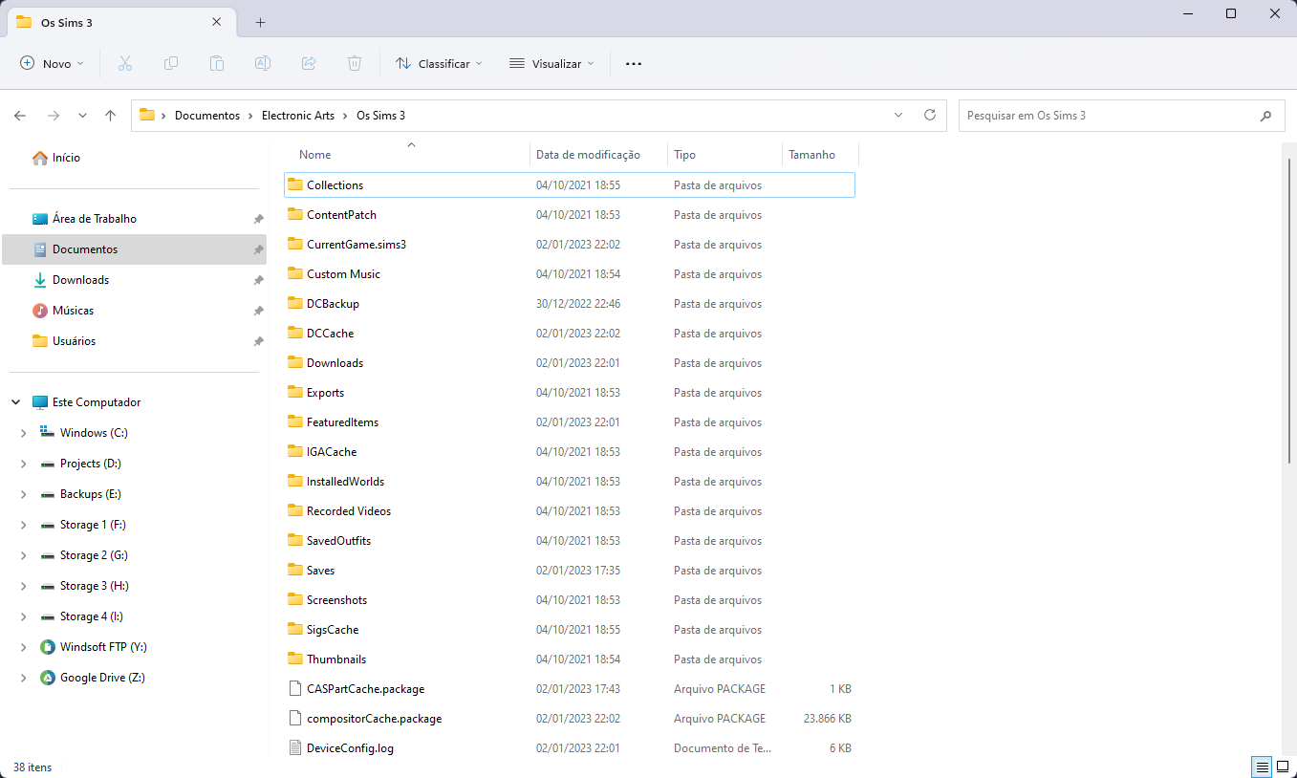Click the CASPartCache.package file icon

pos(295,688)
